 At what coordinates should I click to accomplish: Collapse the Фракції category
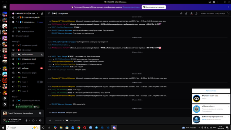point(16,42)
